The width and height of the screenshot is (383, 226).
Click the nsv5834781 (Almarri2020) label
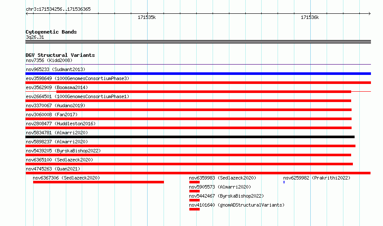coord(57,133)
